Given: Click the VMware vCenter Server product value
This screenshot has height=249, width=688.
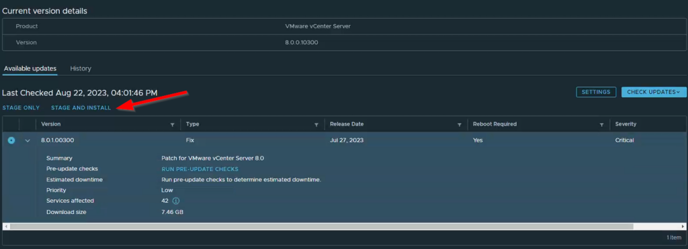Looking at the screenshot, I should (318, 26).
